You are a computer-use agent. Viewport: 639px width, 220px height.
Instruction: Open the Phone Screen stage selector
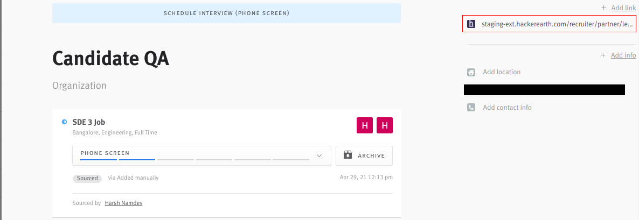pyautogui.click(x=202, y=156)
